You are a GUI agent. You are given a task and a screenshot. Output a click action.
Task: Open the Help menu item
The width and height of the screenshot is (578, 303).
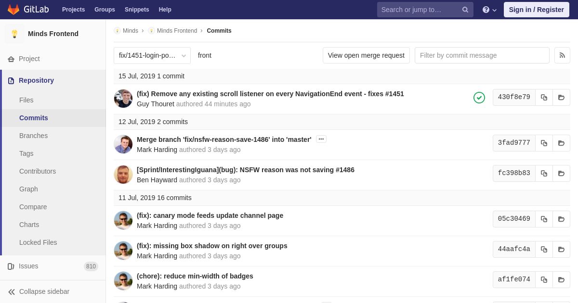click(165, 10)
